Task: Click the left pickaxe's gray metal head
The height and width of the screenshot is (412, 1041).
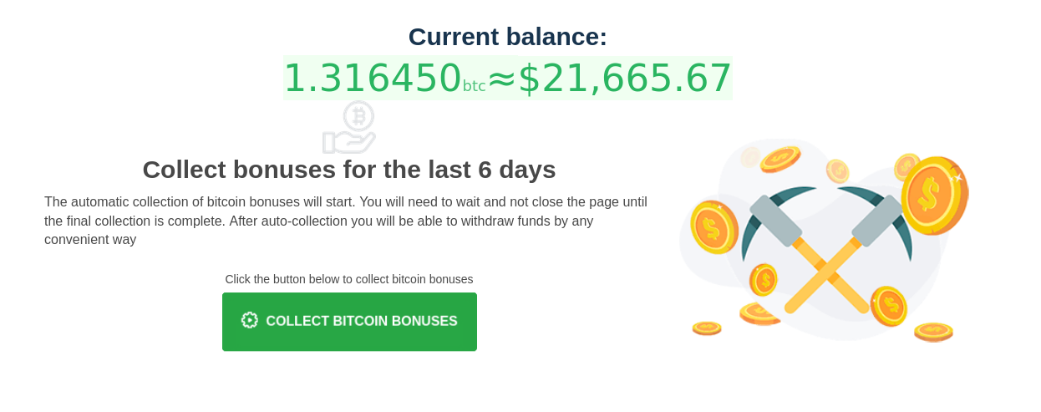Action: (775, 220)
